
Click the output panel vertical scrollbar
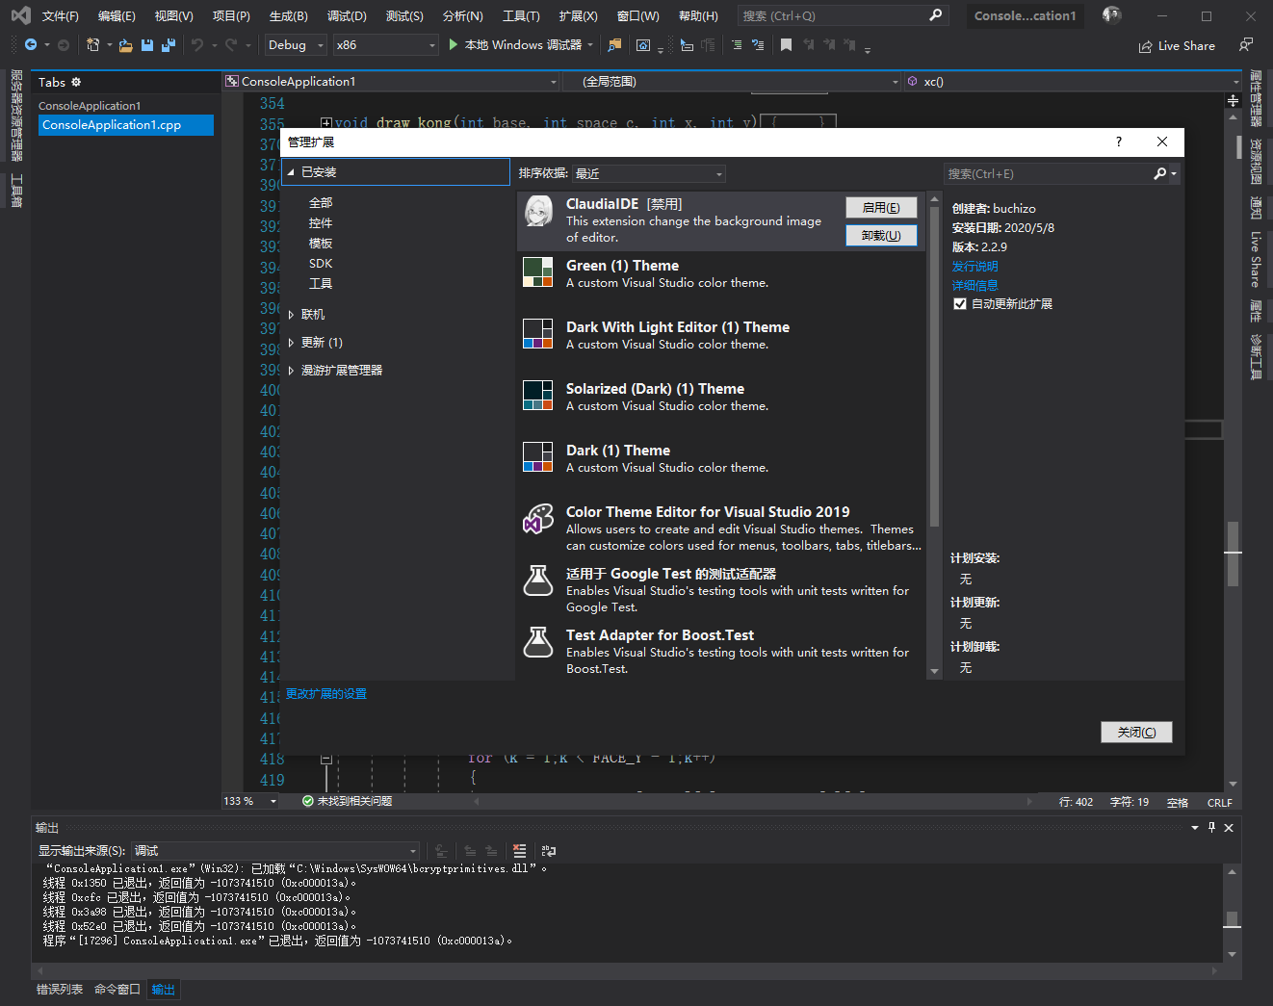pyautogui.click(x=1232, y=911)
